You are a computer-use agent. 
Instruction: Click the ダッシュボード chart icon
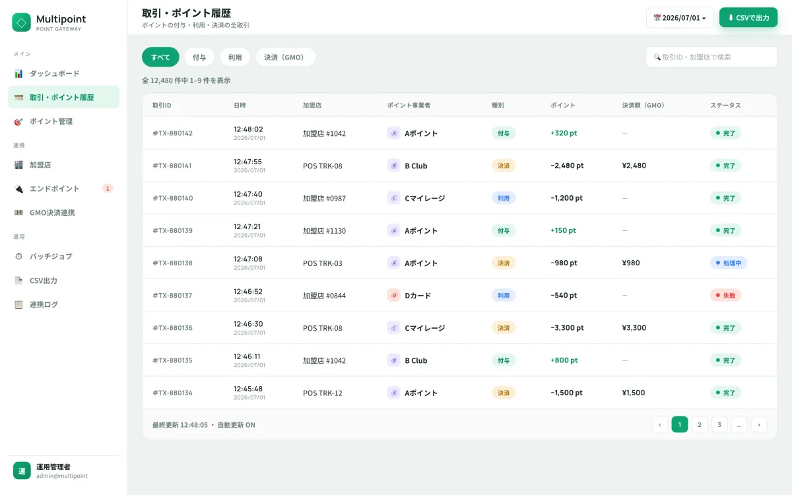18,73
